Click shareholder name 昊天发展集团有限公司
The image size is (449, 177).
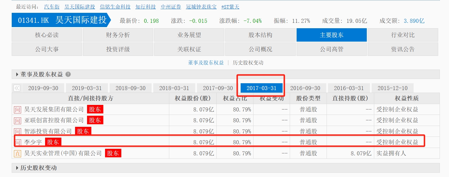pos(54,109)
